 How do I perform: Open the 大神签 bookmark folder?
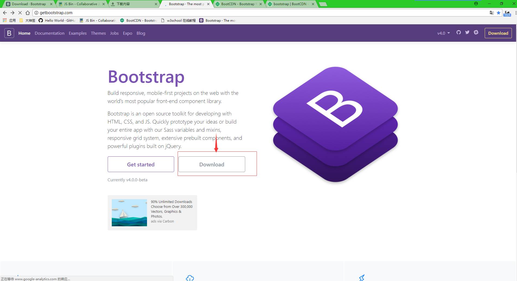(x=27, y=20)
